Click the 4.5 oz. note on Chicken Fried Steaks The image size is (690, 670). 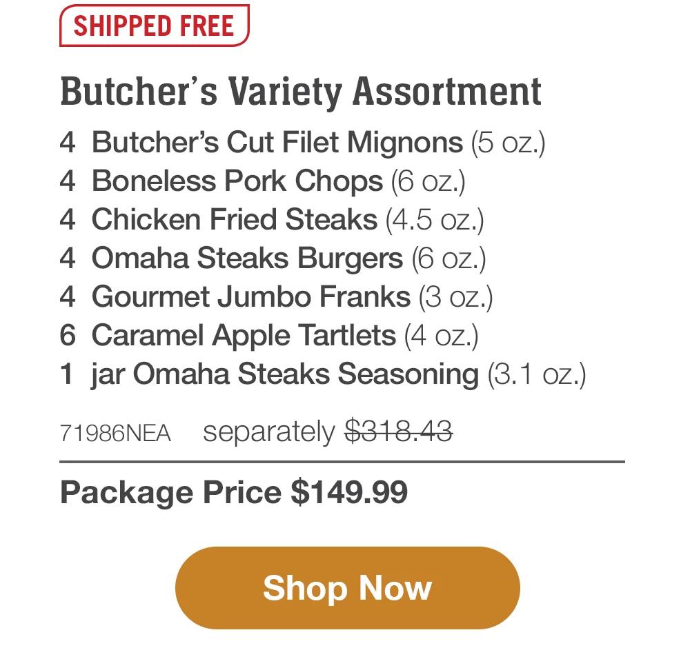click(x=435, y=220)
